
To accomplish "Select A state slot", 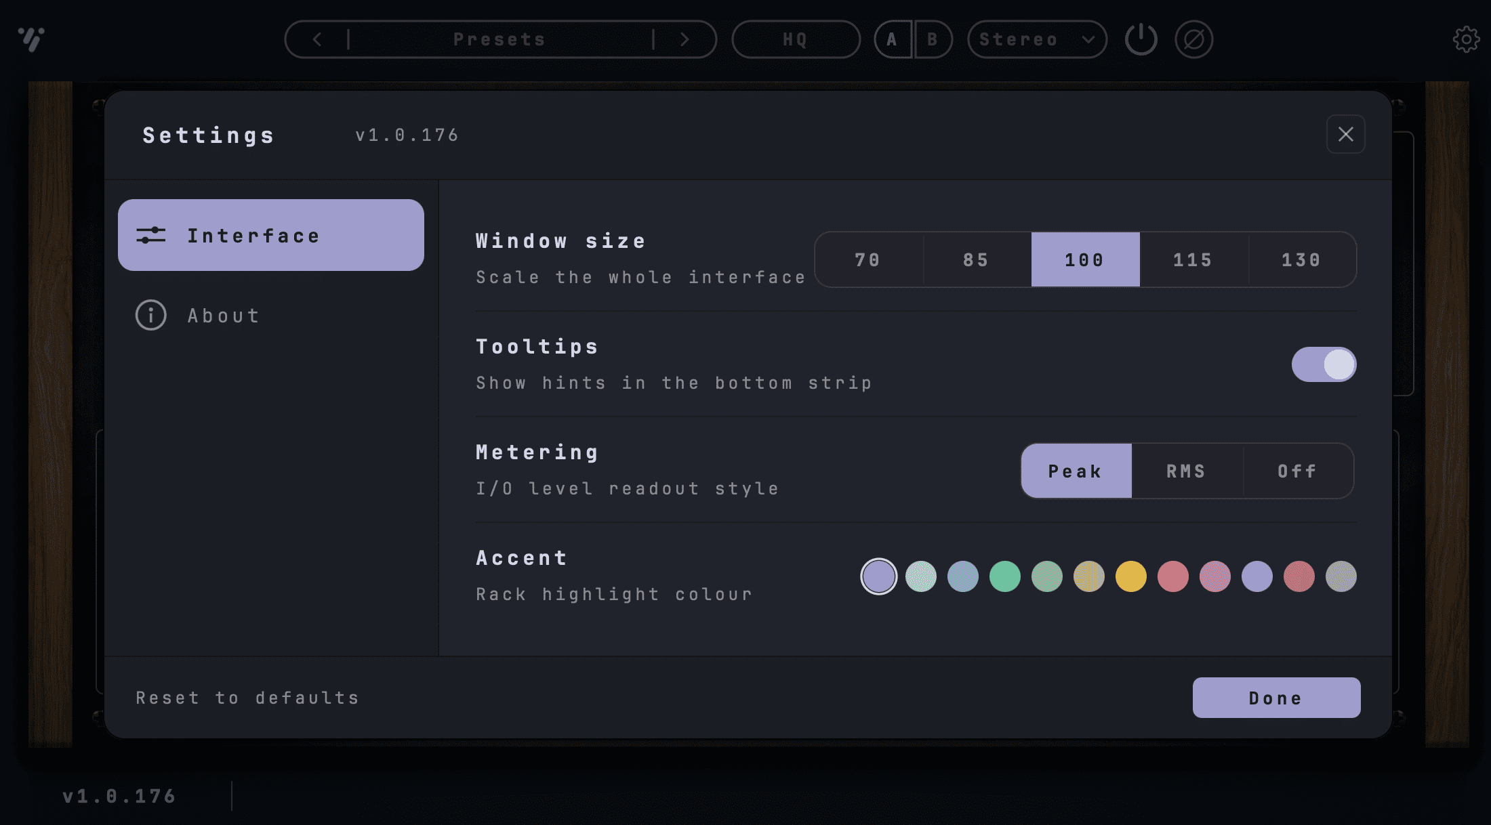I will click(893, 39).
